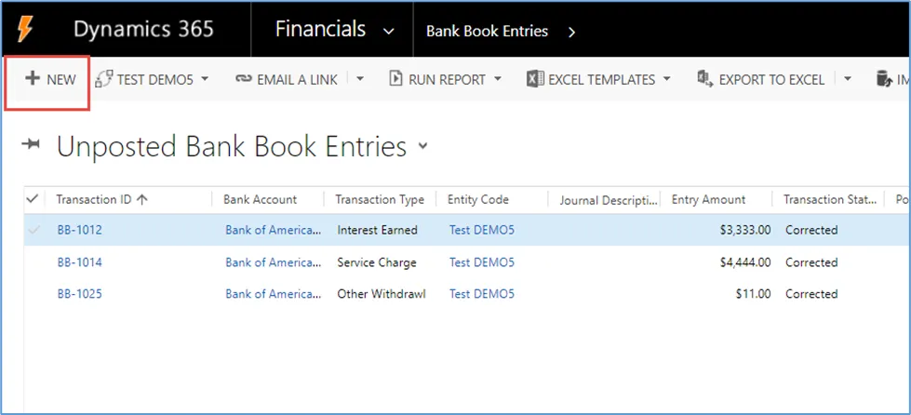
Task: Sort by the Bank Account column header
Action: coord(260,199)
